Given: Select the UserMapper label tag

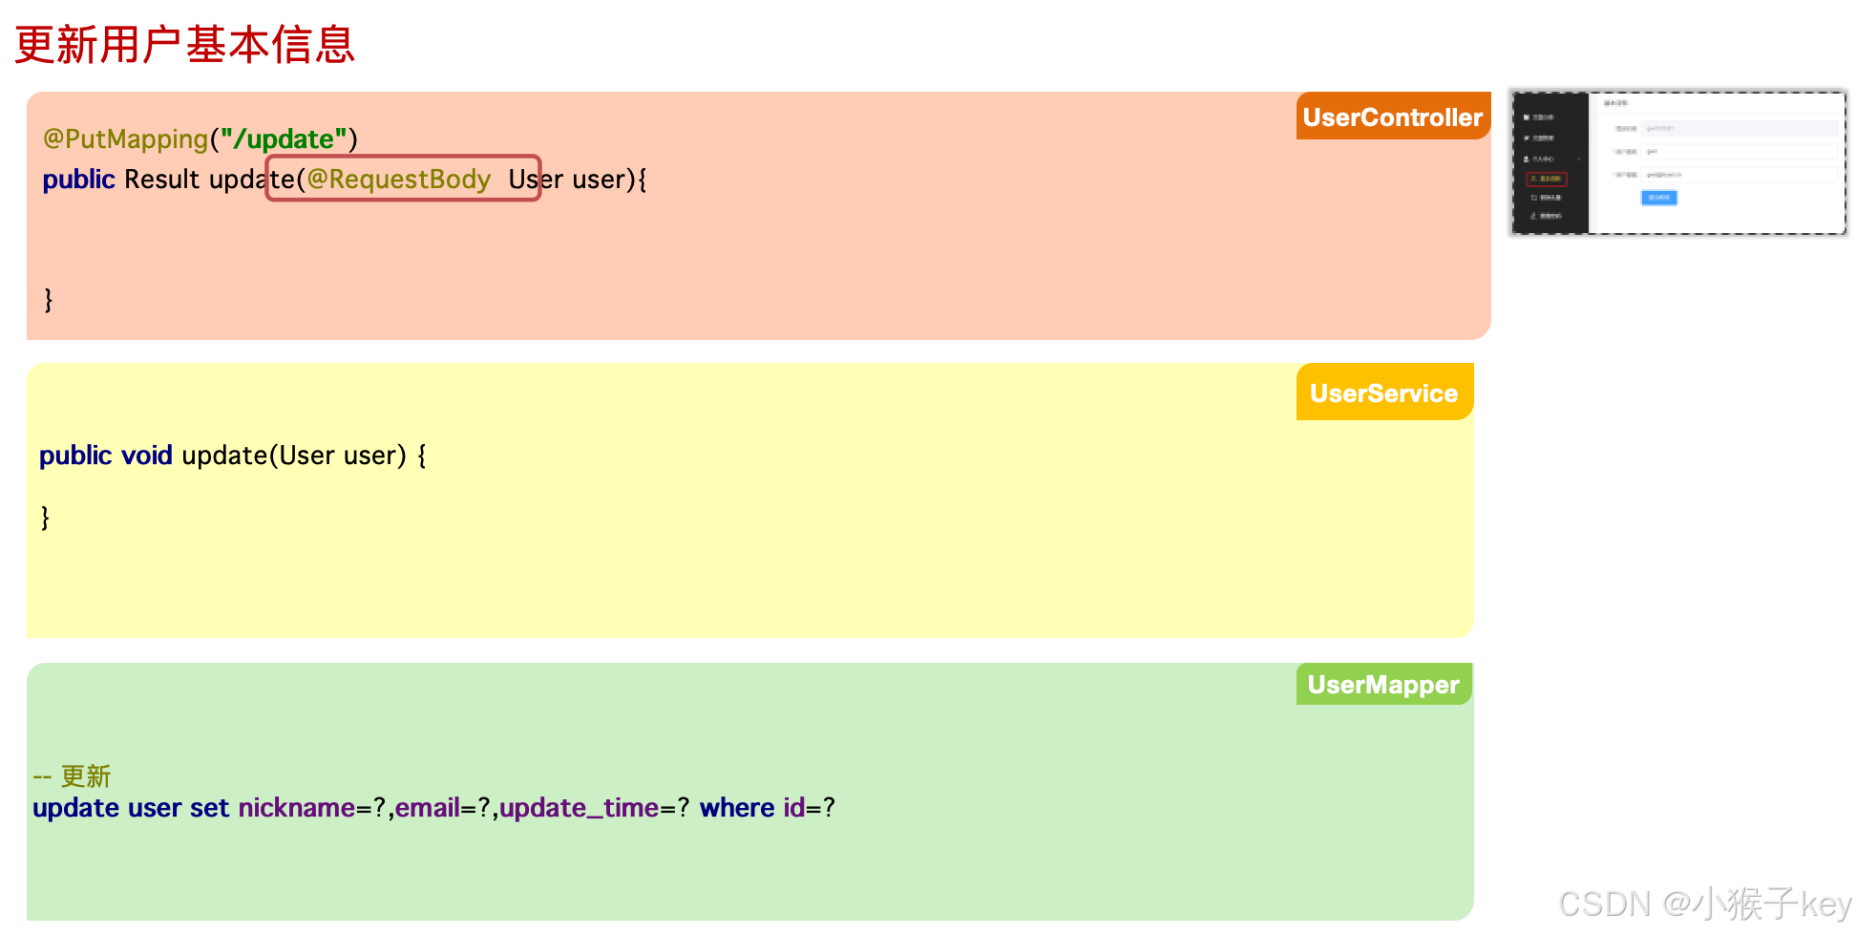Looking at the screenshot, I should pyautogui.click(x=1383, y=684).
